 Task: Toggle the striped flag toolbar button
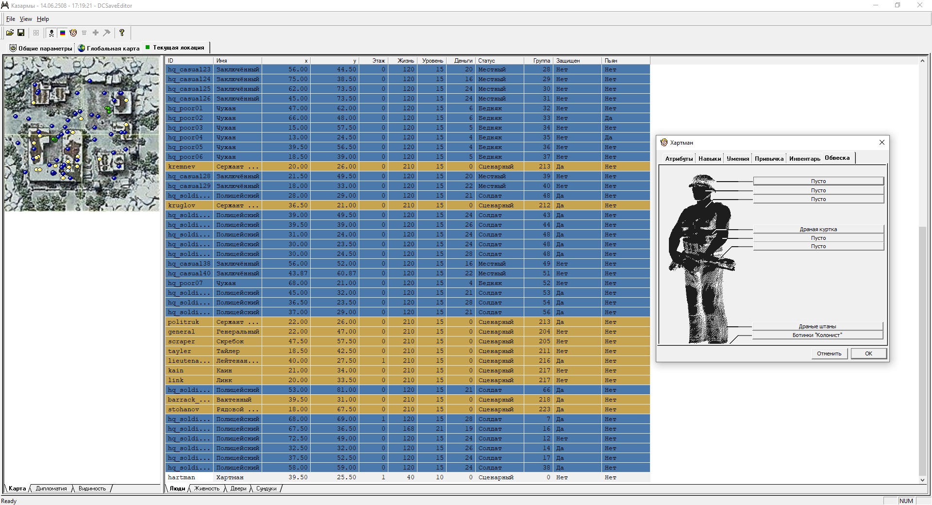(63, 33)
